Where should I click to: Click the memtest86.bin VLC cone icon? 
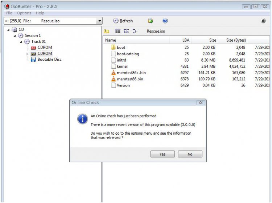(113, 79)
